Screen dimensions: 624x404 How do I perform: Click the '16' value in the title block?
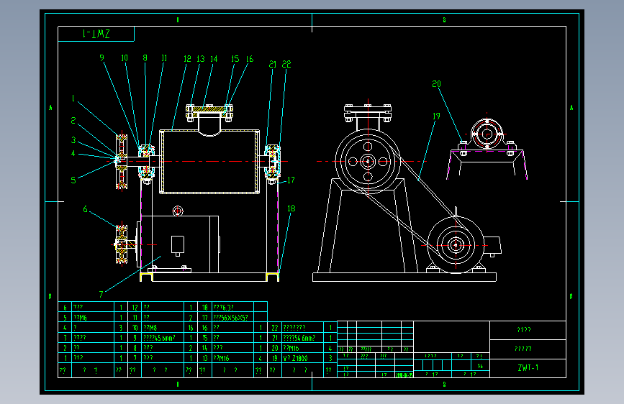coord(480,366)
